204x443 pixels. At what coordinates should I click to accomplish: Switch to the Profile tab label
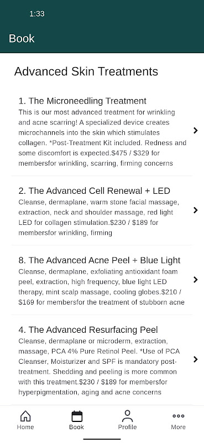[127, 427]
